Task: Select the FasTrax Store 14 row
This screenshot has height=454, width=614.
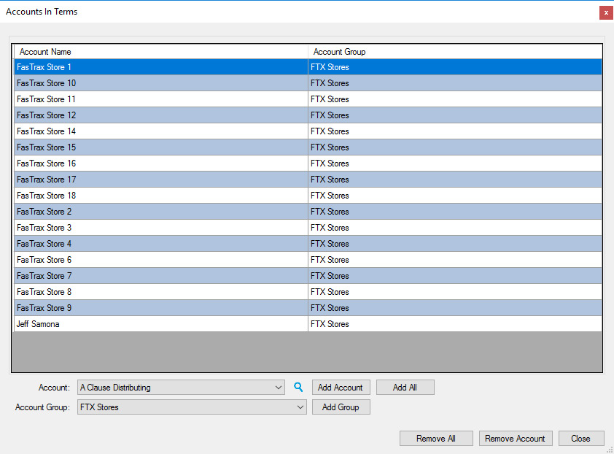Action: [x=308, y=131]
